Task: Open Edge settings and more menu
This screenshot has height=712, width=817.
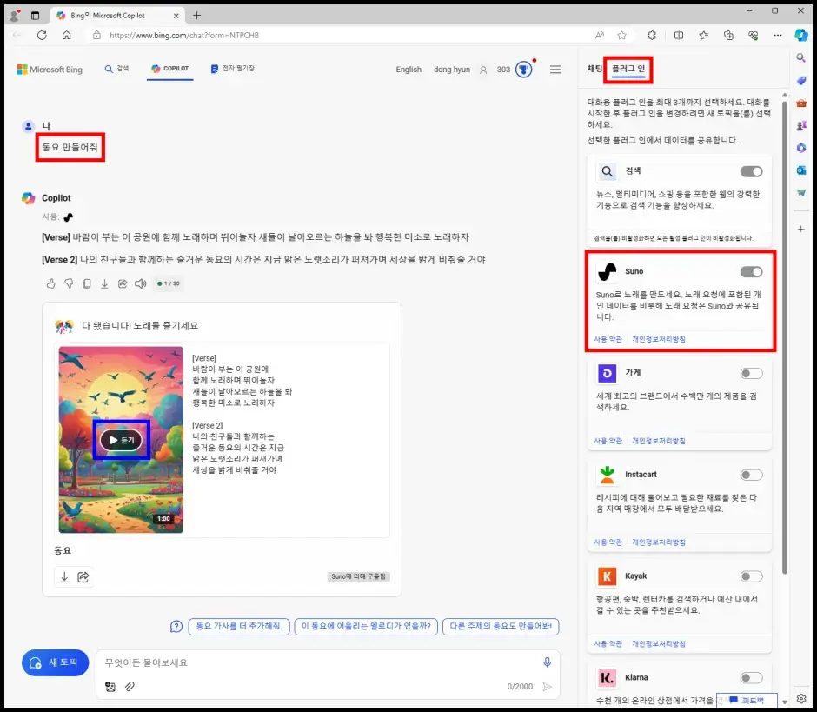Action: (778, 36)
